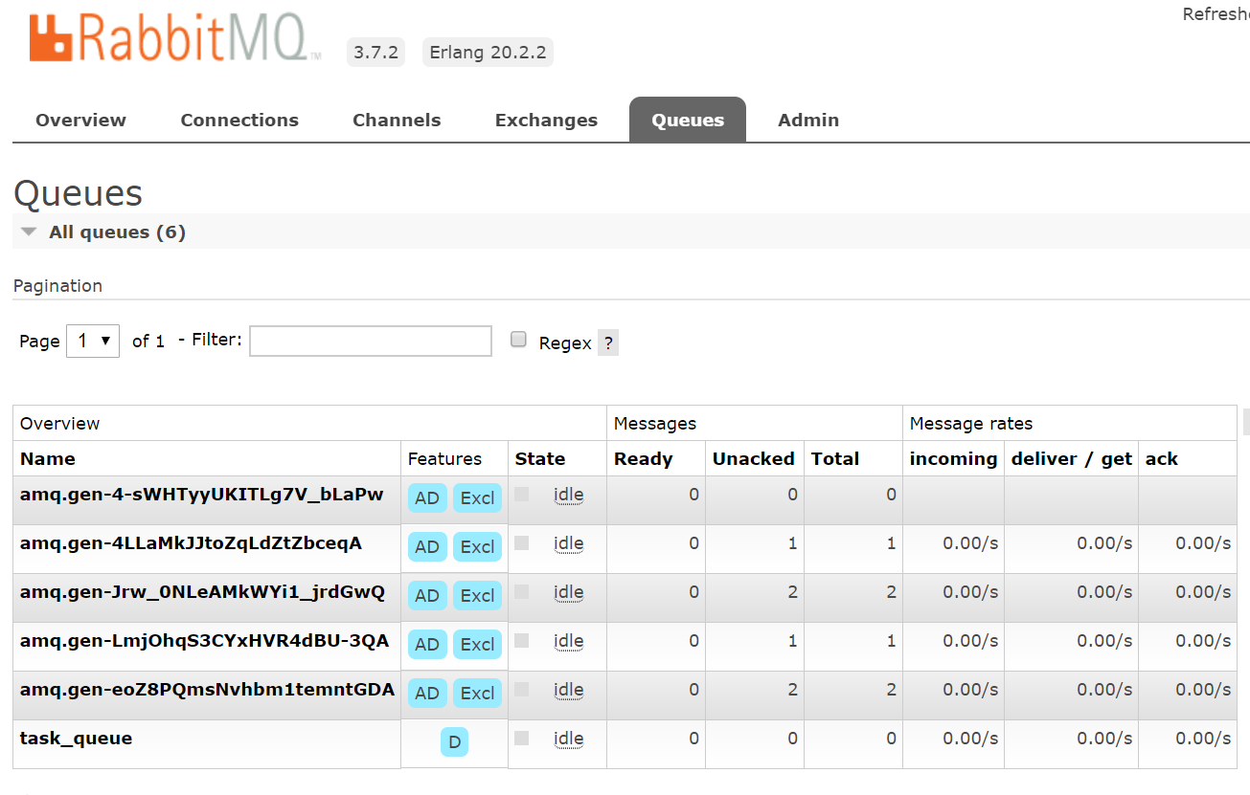This screenshot has width=1250, height=795.
Task: Sort table by Total column header
Action: (x=835, y=458)
